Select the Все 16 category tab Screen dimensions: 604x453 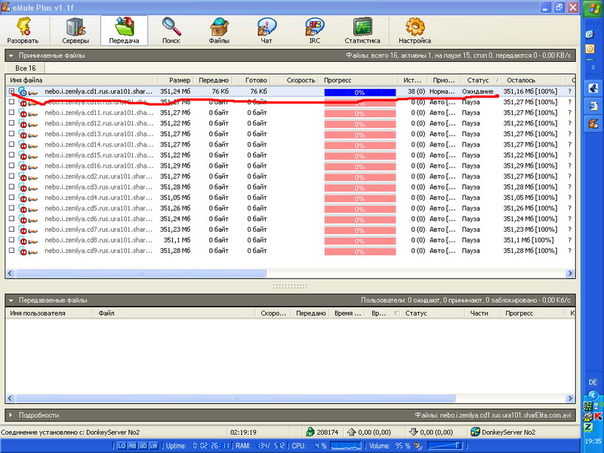pos(26,68)
